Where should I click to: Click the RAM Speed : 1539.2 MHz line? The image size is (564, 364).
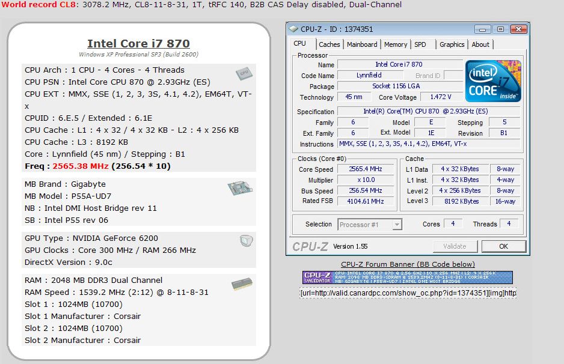tap(117, 292)
